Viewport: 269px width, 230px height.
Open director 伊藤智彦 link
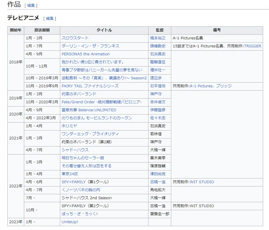[158, 110]
